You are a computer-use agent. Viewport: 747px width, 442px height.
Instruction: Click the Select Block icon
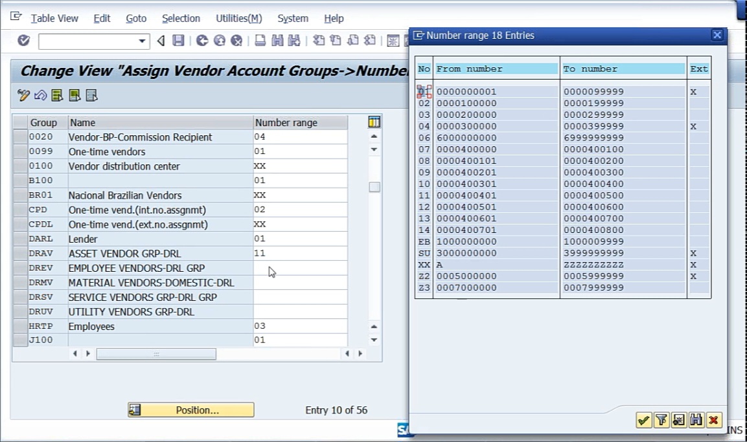(x=75, y=96)
